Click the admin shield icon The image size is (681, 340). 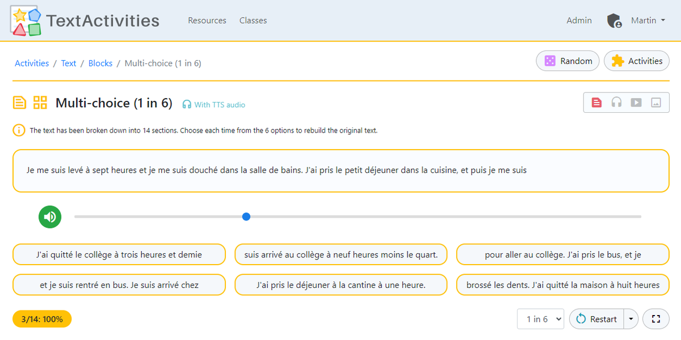tap(613, 21)
